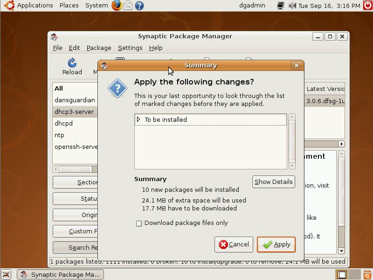Switch to the first workspace
The width and height of the screenshot is (373, 280).
341,274
